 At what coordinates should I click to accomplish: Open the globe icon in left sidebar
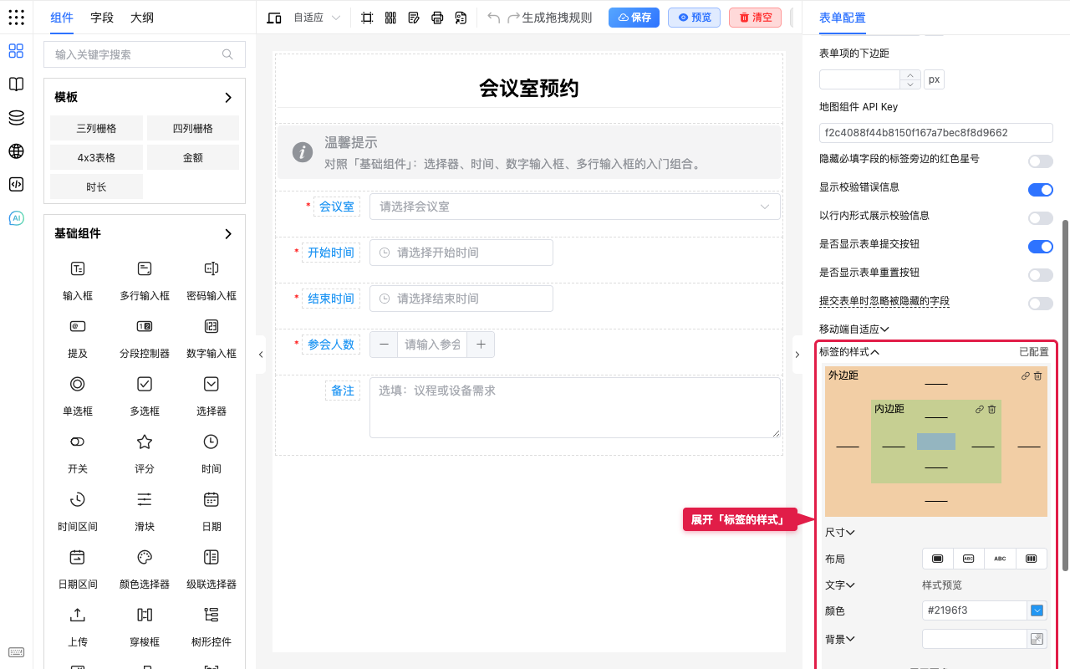tap(16, 151)
